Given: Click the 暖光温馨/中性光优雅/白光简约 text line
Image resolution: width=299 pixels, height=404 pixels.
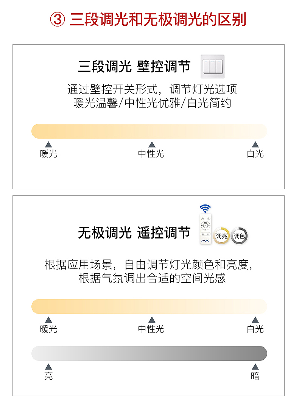Looking at the screenshot, I should point(152,103).
